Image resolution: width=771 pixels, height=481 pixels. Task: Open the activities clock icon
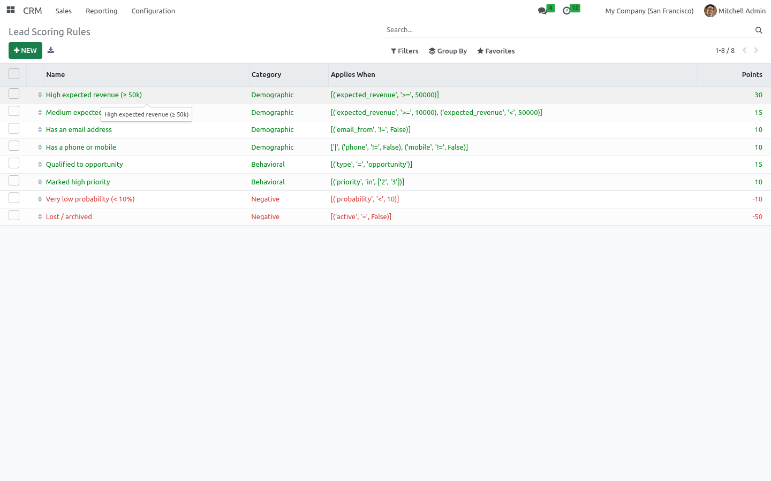click(x=566, y=11)
